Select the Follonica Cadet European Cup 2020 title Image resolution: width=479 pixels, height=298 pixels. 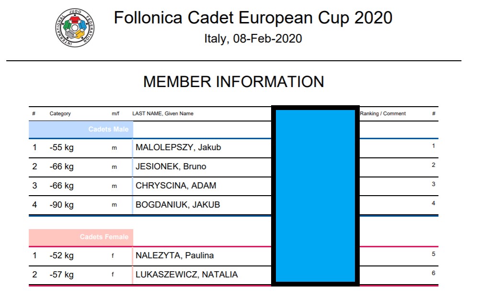(x=253, y=18)
